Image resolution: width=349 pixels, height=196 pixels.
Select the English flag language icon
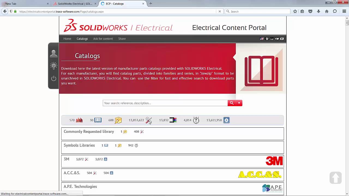click(x=262, y=39)
